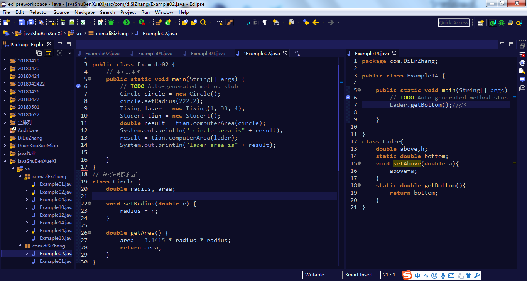Click the Focus on Active Task icon
Viewport: 527px width, 281px height.
point(60,53)
